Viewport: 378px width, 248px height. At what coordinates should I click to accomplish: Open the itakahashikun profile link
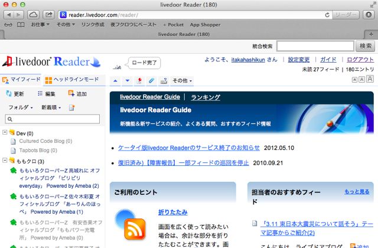tap(248, 60)
